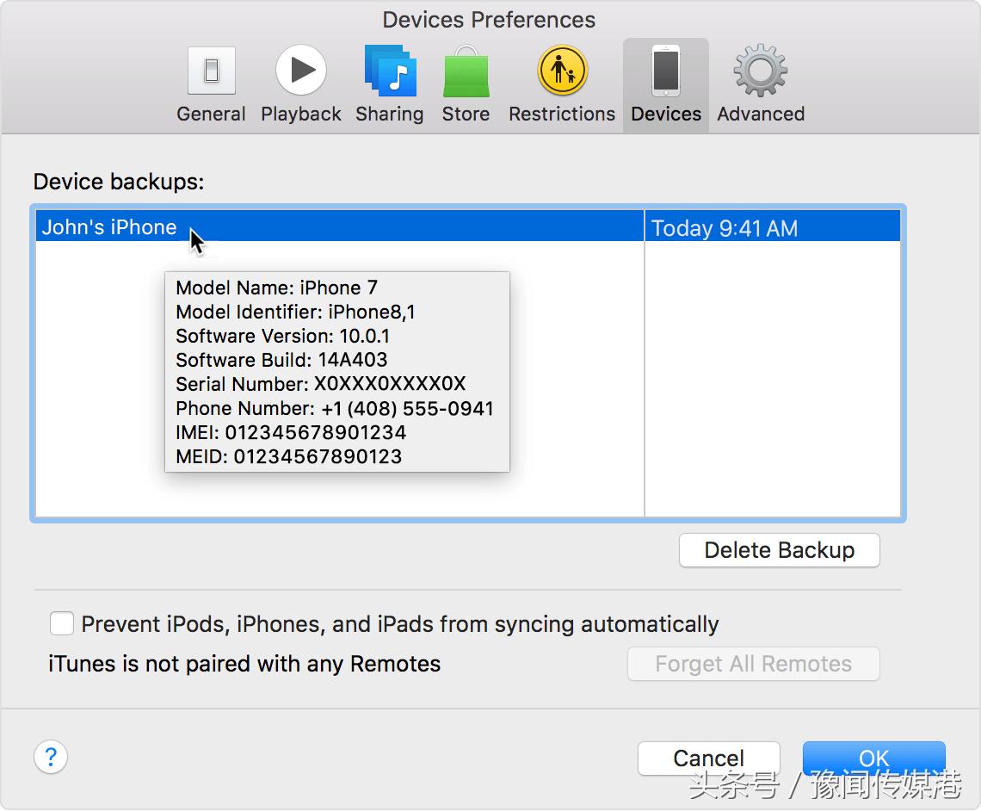Select John's iPhone backup row

pyautogui.click(x=109, y=227)
